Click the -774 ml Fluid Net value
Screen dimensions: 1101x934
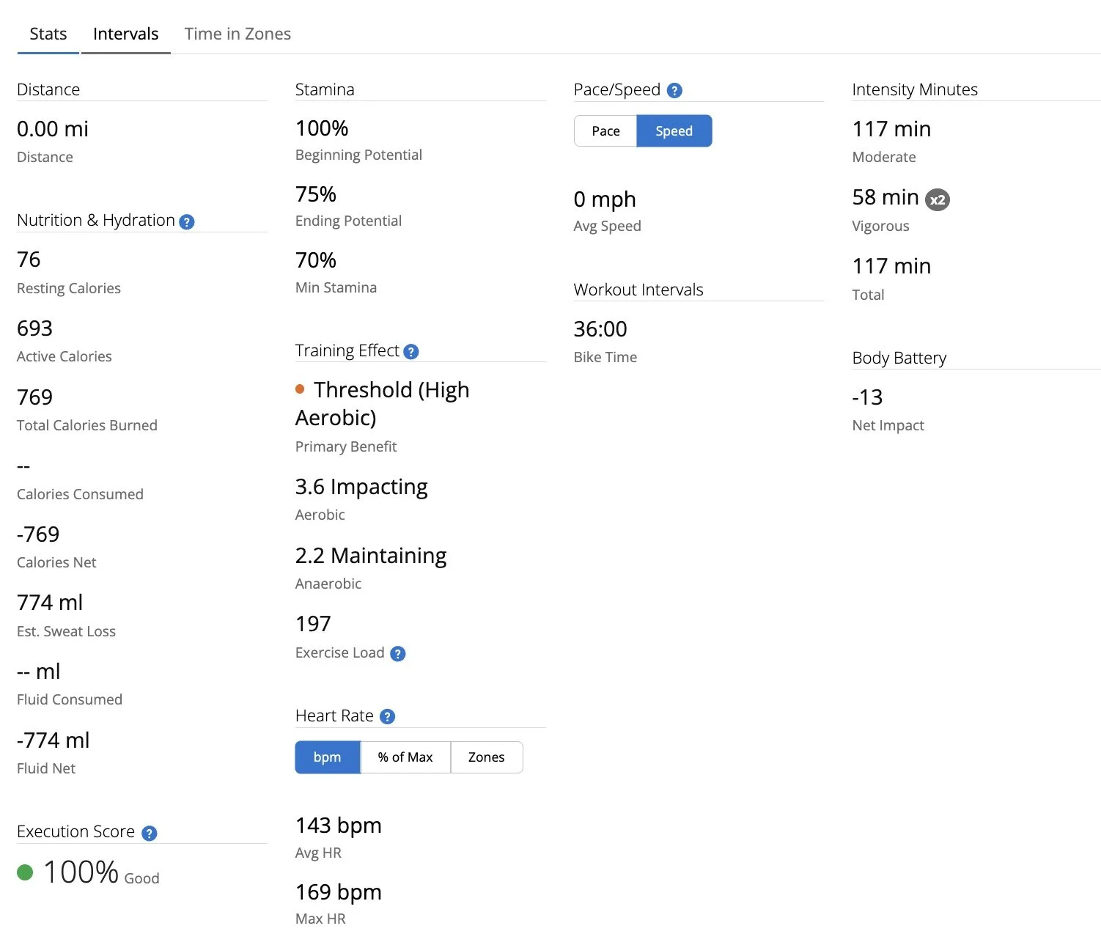[x=54, y=740]
